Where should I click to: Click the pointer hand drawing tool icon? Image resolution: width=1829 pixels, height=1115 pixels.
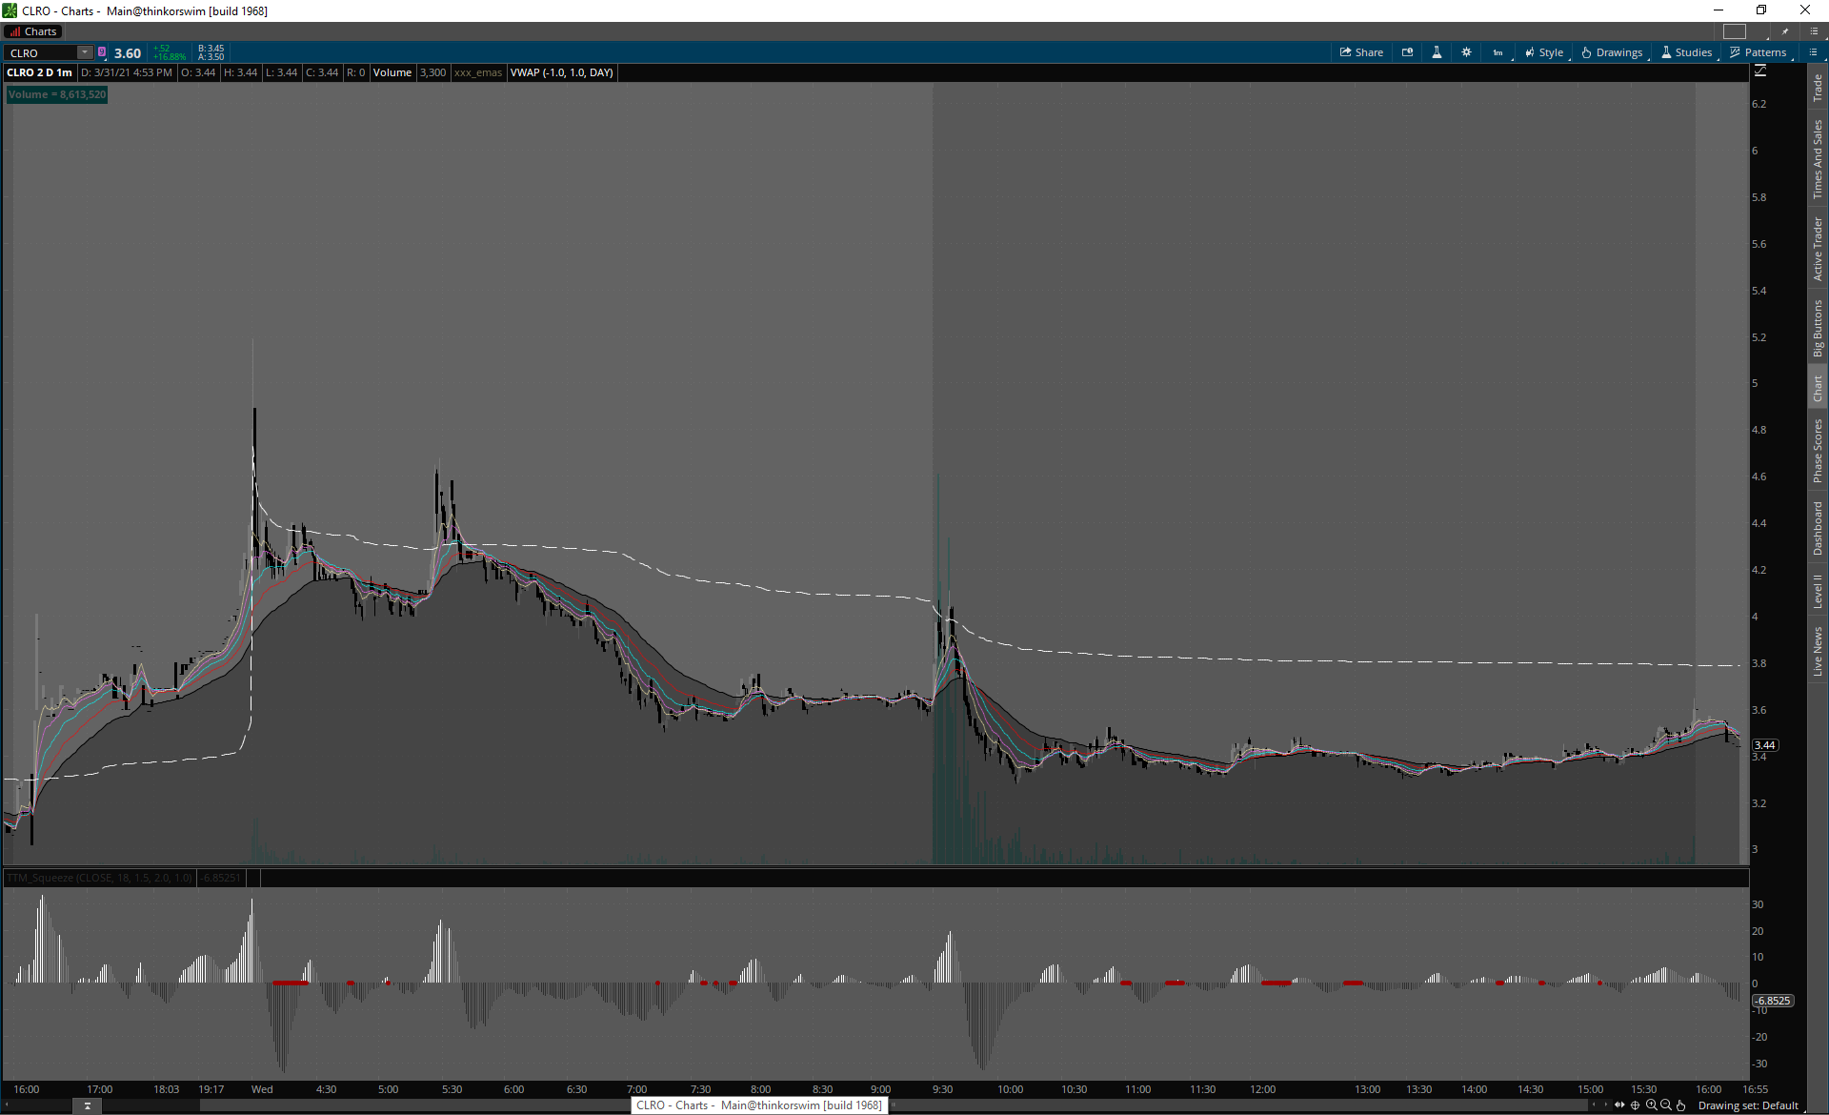point(1681,1105)
